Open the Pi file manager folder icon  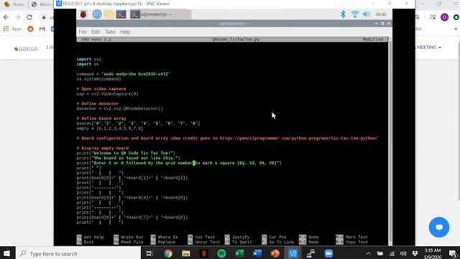[109, 14]
